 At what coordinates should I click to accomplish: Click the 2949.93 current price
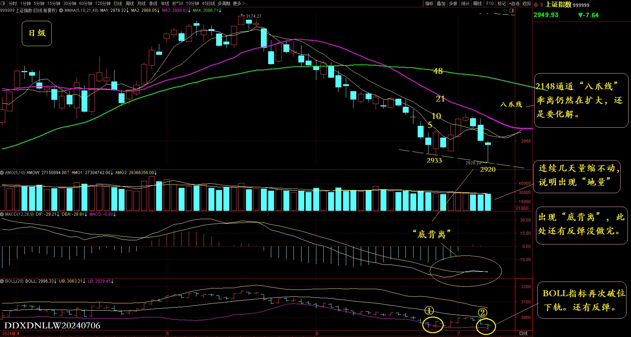(546, 15)
